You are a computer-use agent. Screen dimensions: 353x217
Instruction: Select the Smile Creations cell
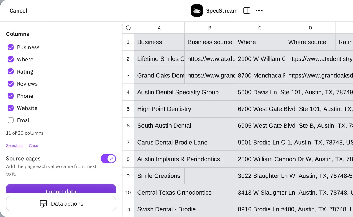pyautogui.click(x=159, y=176)
